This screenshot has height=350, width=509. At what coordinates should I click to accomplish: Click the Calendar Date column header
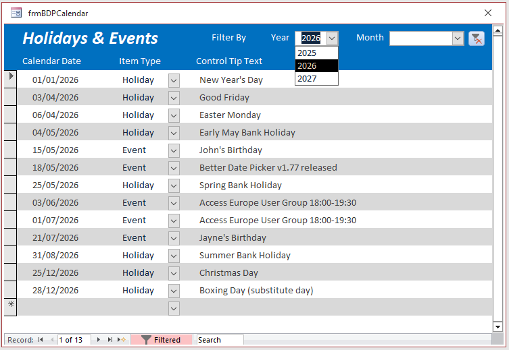[51, 61]
